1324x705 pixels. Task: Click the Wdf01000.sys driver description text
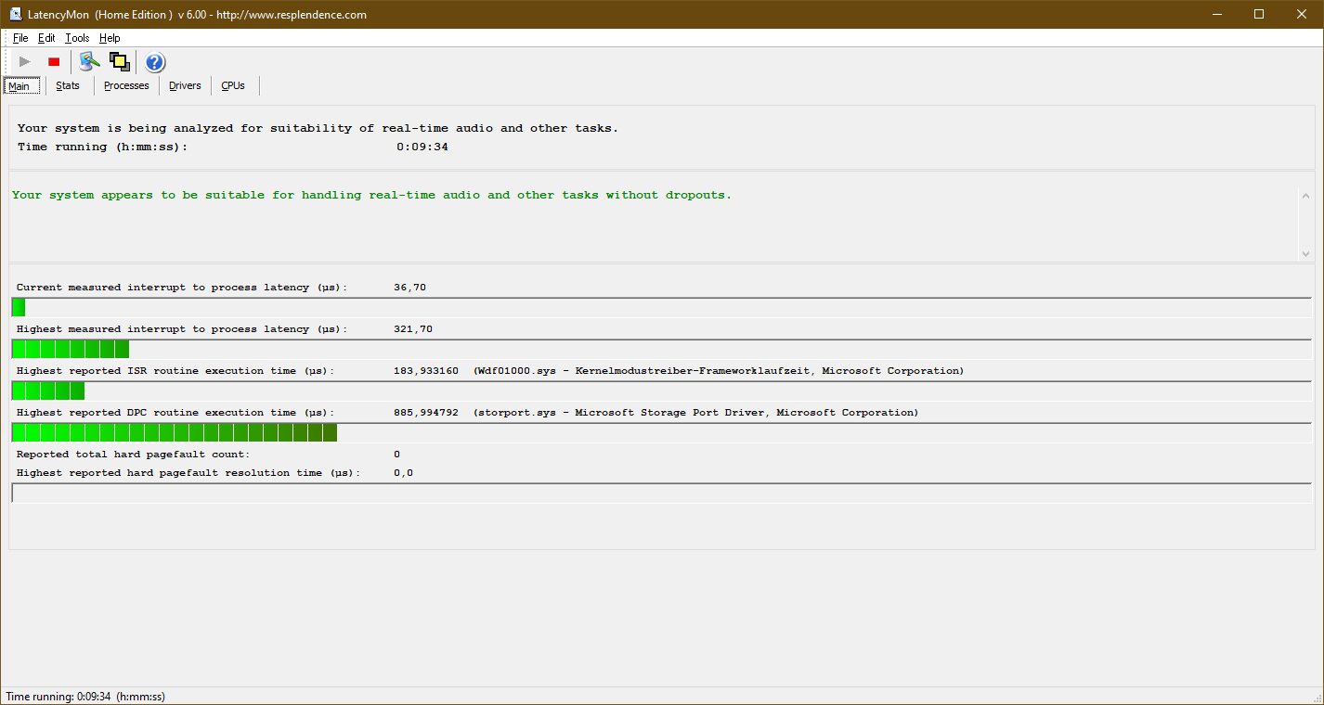(719, 371)
